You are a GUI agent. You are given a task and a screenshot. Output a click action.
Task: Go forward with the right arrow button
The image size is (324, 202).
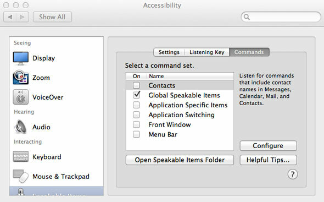click(x=23, y=17)
